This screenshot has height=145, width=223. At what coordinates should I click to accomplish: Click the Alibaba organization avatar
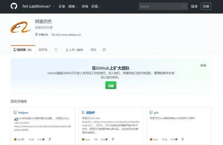(x=21, y=28)
